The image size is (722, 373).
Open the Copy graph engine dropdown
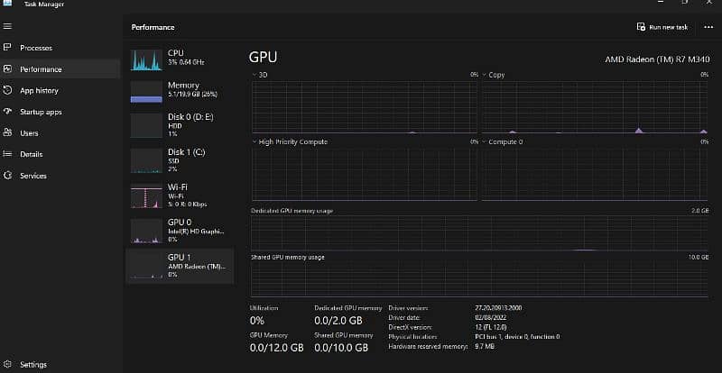485,75
